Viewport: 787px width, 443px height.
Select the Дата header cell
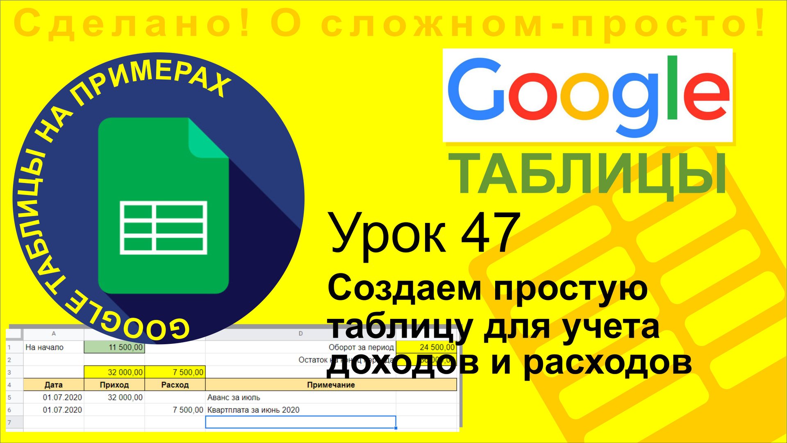click(53, 384)
